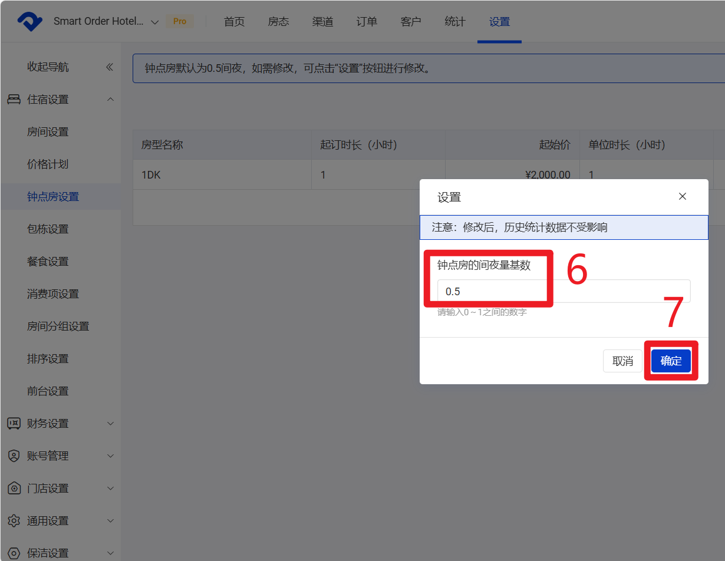Click the 财务设置 wallet icon
The image size is (725, 561).
14,424
